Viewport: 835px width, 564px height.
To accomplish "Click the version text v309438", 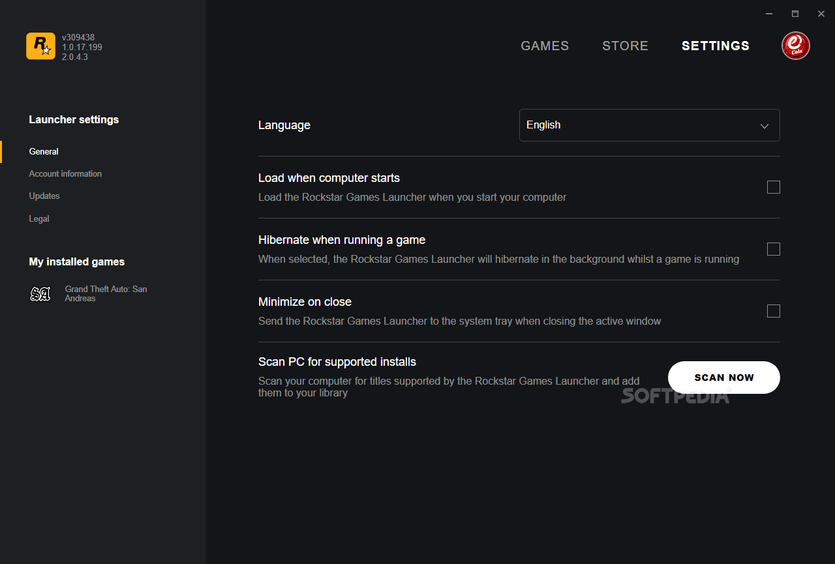I will point(78,38).
